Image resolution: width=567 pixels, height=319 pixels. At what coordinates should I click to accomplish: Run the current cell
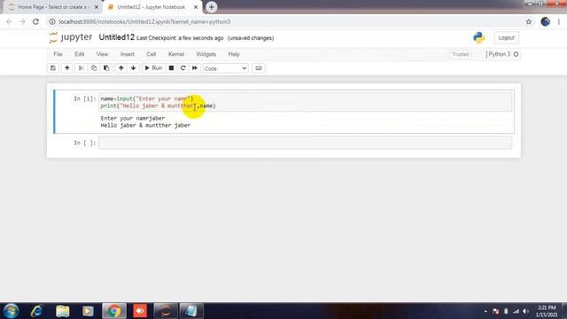click(153, 68)
